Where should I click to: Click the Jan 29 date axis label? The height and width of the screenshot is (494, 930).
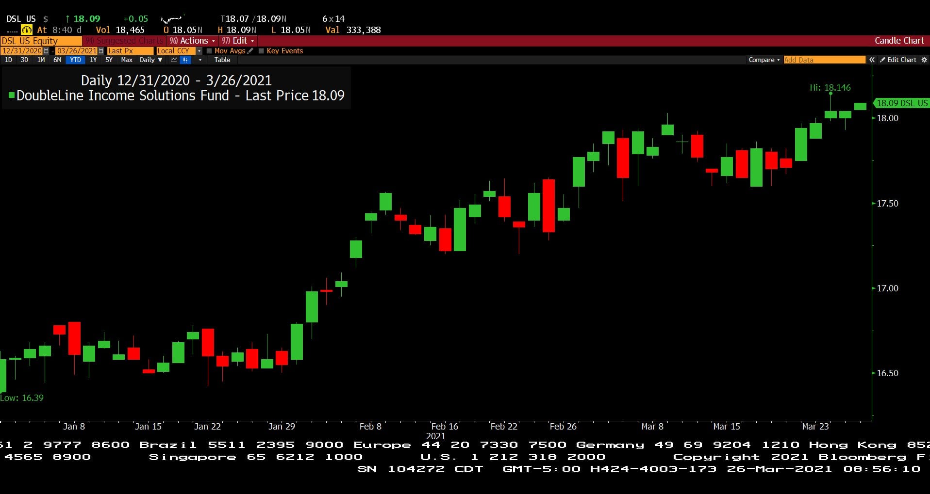[x=282, y=427]
